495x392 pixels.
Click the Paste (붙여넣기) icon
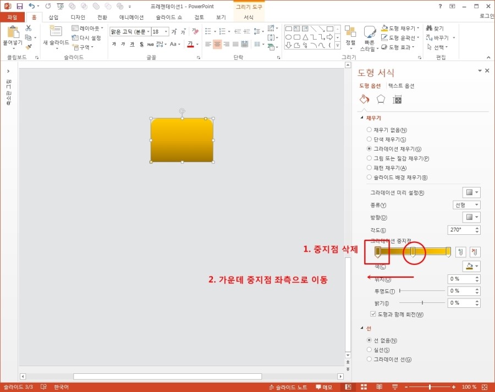coord(13,32)
